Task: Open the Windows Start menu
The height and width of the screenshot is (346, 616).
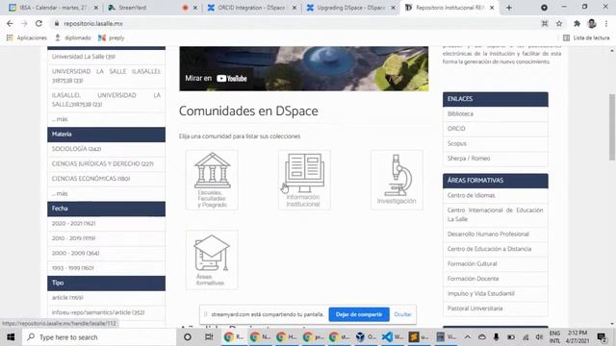Action: [11, 337]
